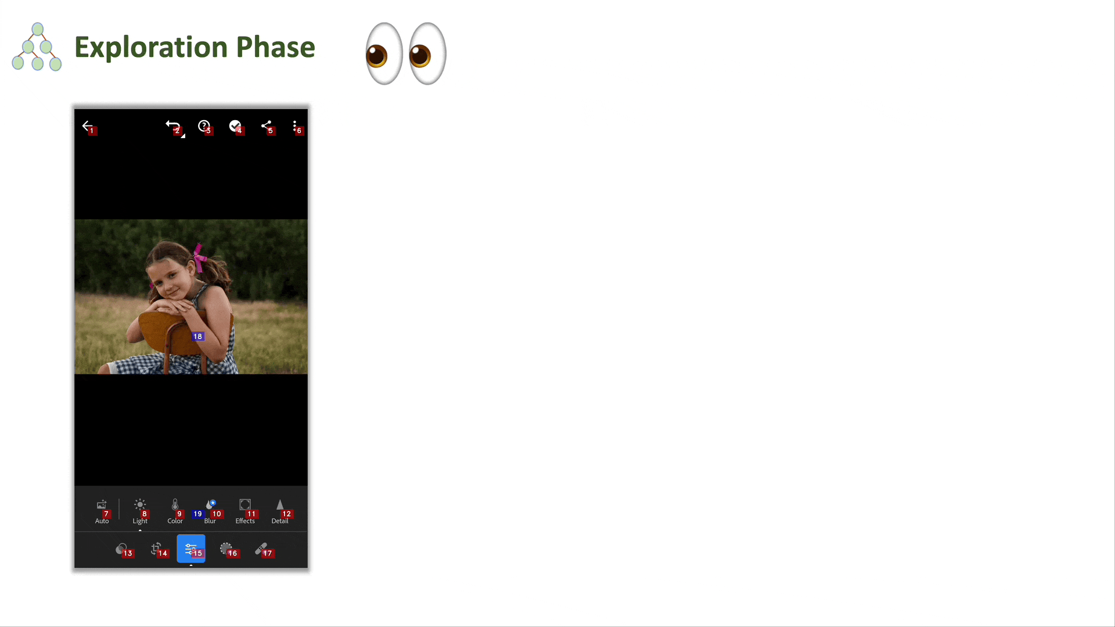Viewport: 1115px width, 627px height.
Task: Select the healing or patch tool
Action: click(x=262, y=550)
